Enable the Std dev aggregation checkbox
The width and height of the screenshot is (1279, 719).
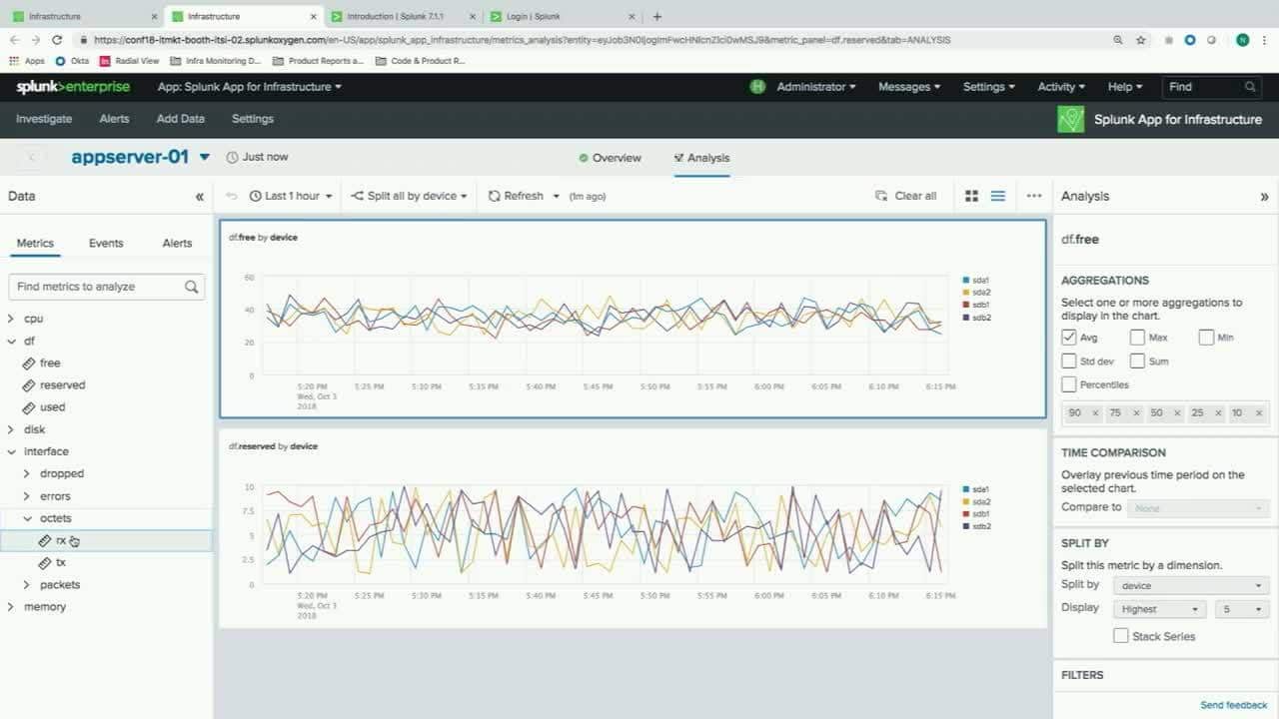pyautogui.click(x=1069, y=361)
